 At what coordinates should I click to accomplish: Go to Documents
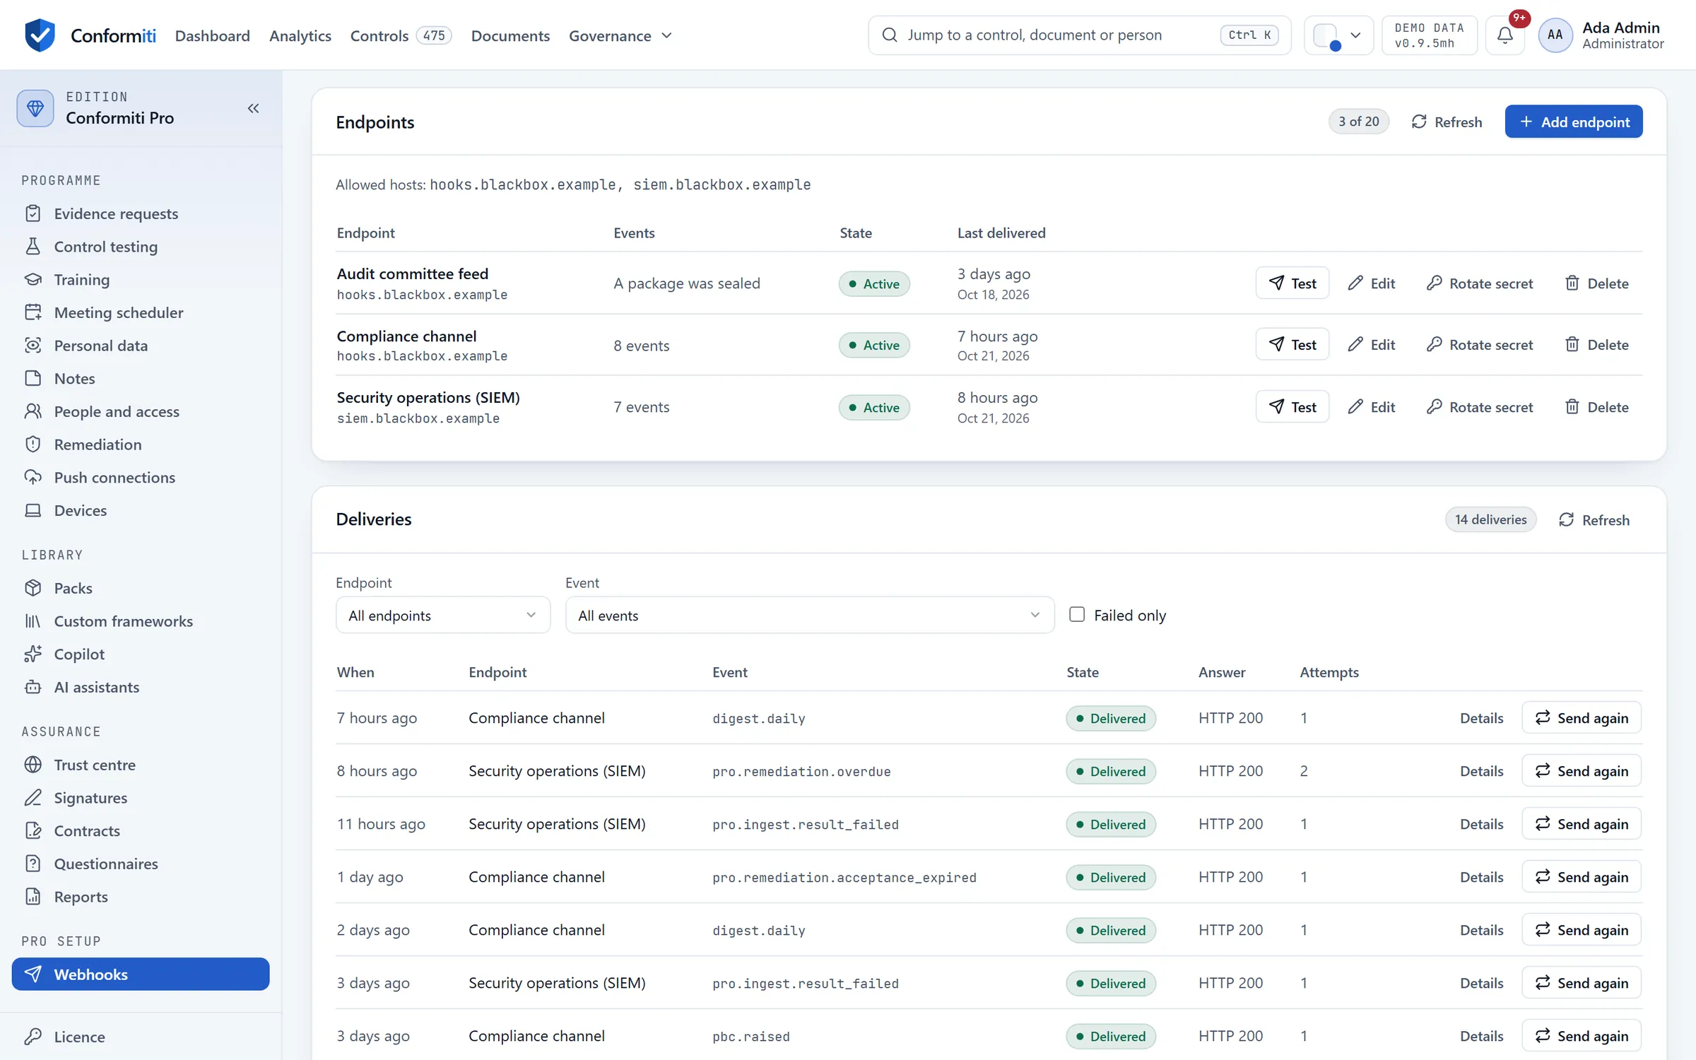click(510, 35)
